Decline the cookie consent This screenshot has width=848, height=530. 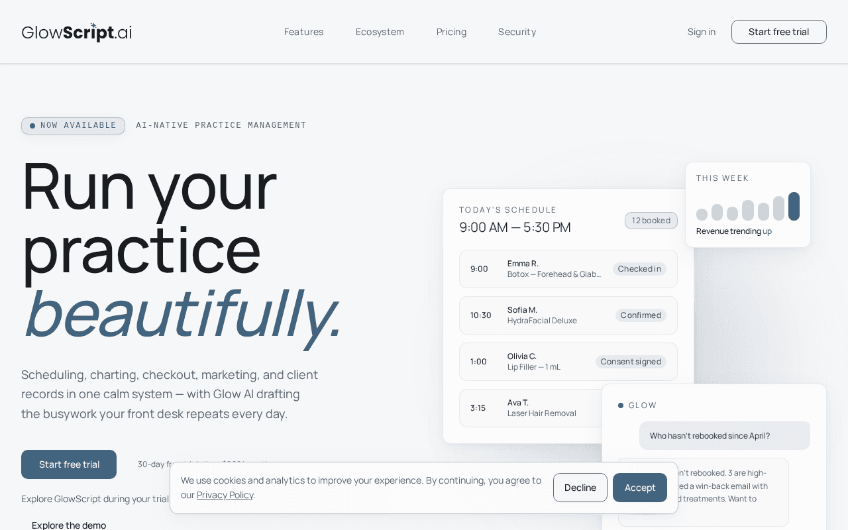coord(580,488)
